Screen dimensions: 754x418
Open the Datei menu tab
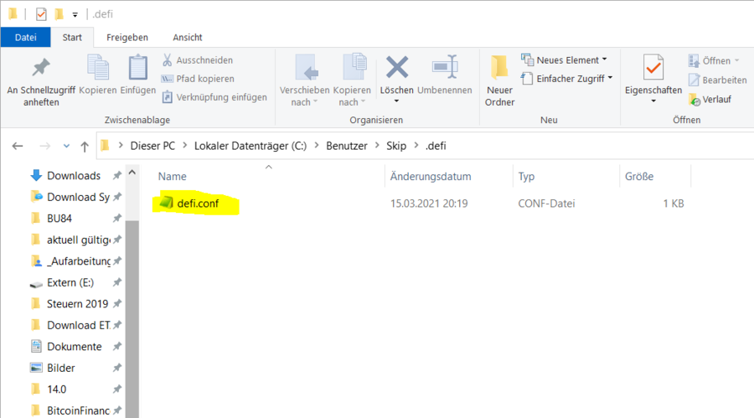(26, 37)
